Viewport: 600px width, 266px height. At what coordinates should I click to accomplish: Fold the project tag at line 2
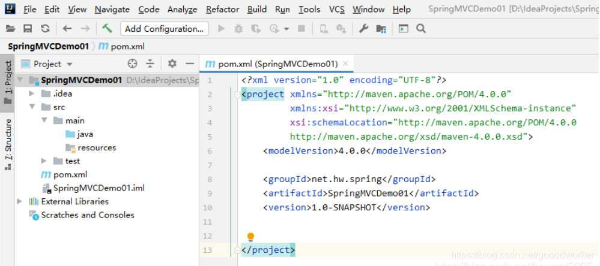pyautogui.click(x=237, y=95)
